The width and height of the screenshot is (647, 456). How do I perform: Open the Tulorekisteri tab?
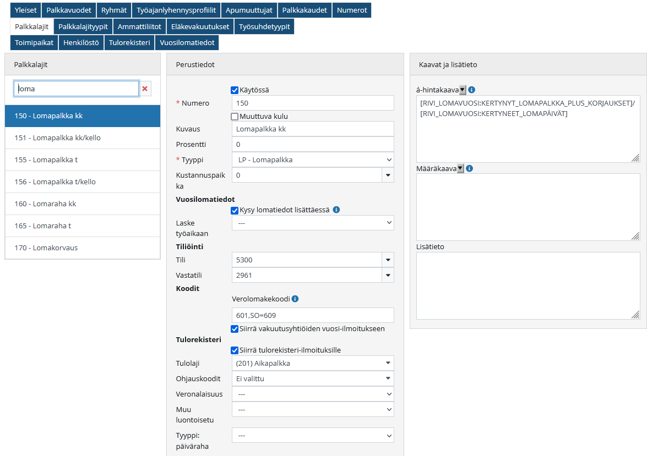click(129, 42)
